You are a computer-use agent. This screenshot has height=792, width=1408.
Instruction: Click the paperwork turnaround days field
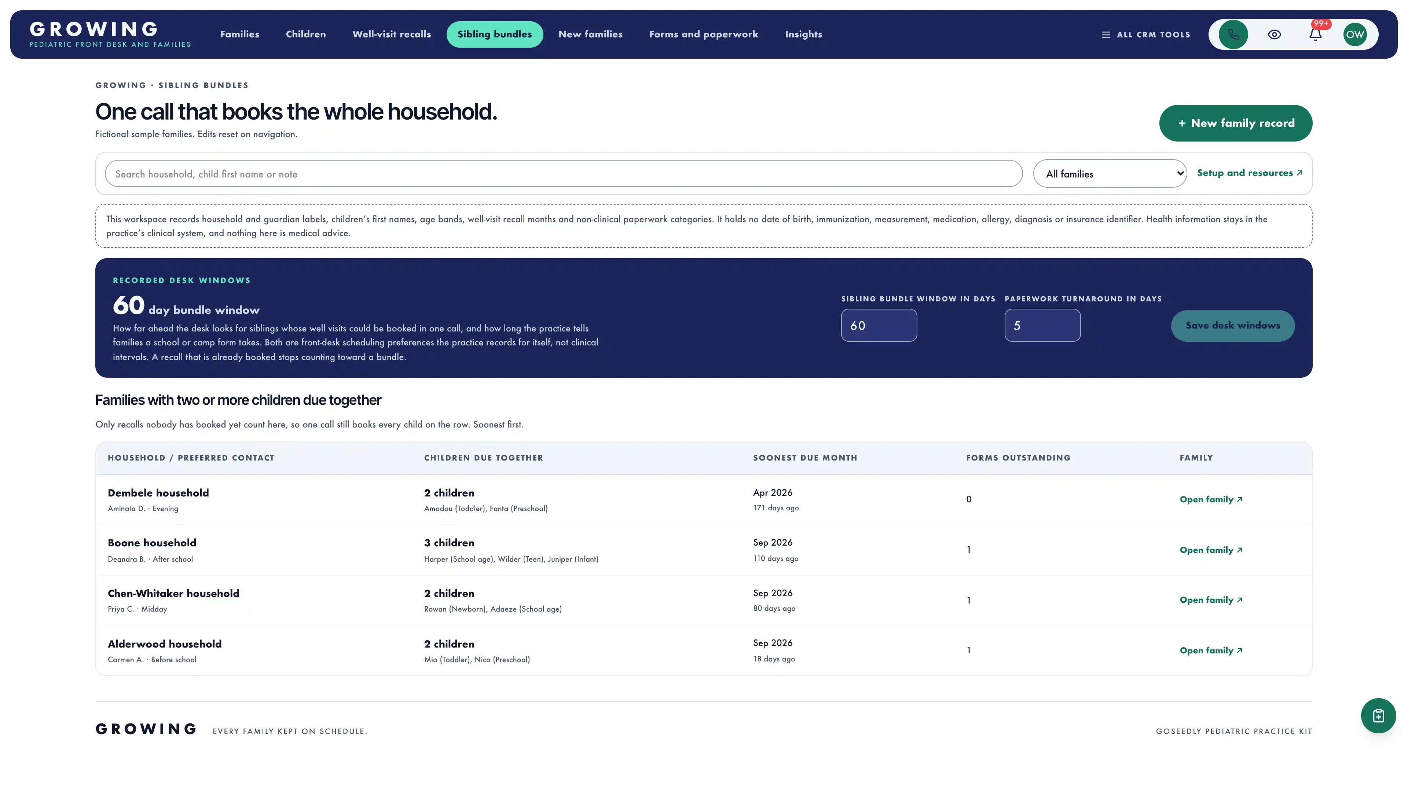1042,325
